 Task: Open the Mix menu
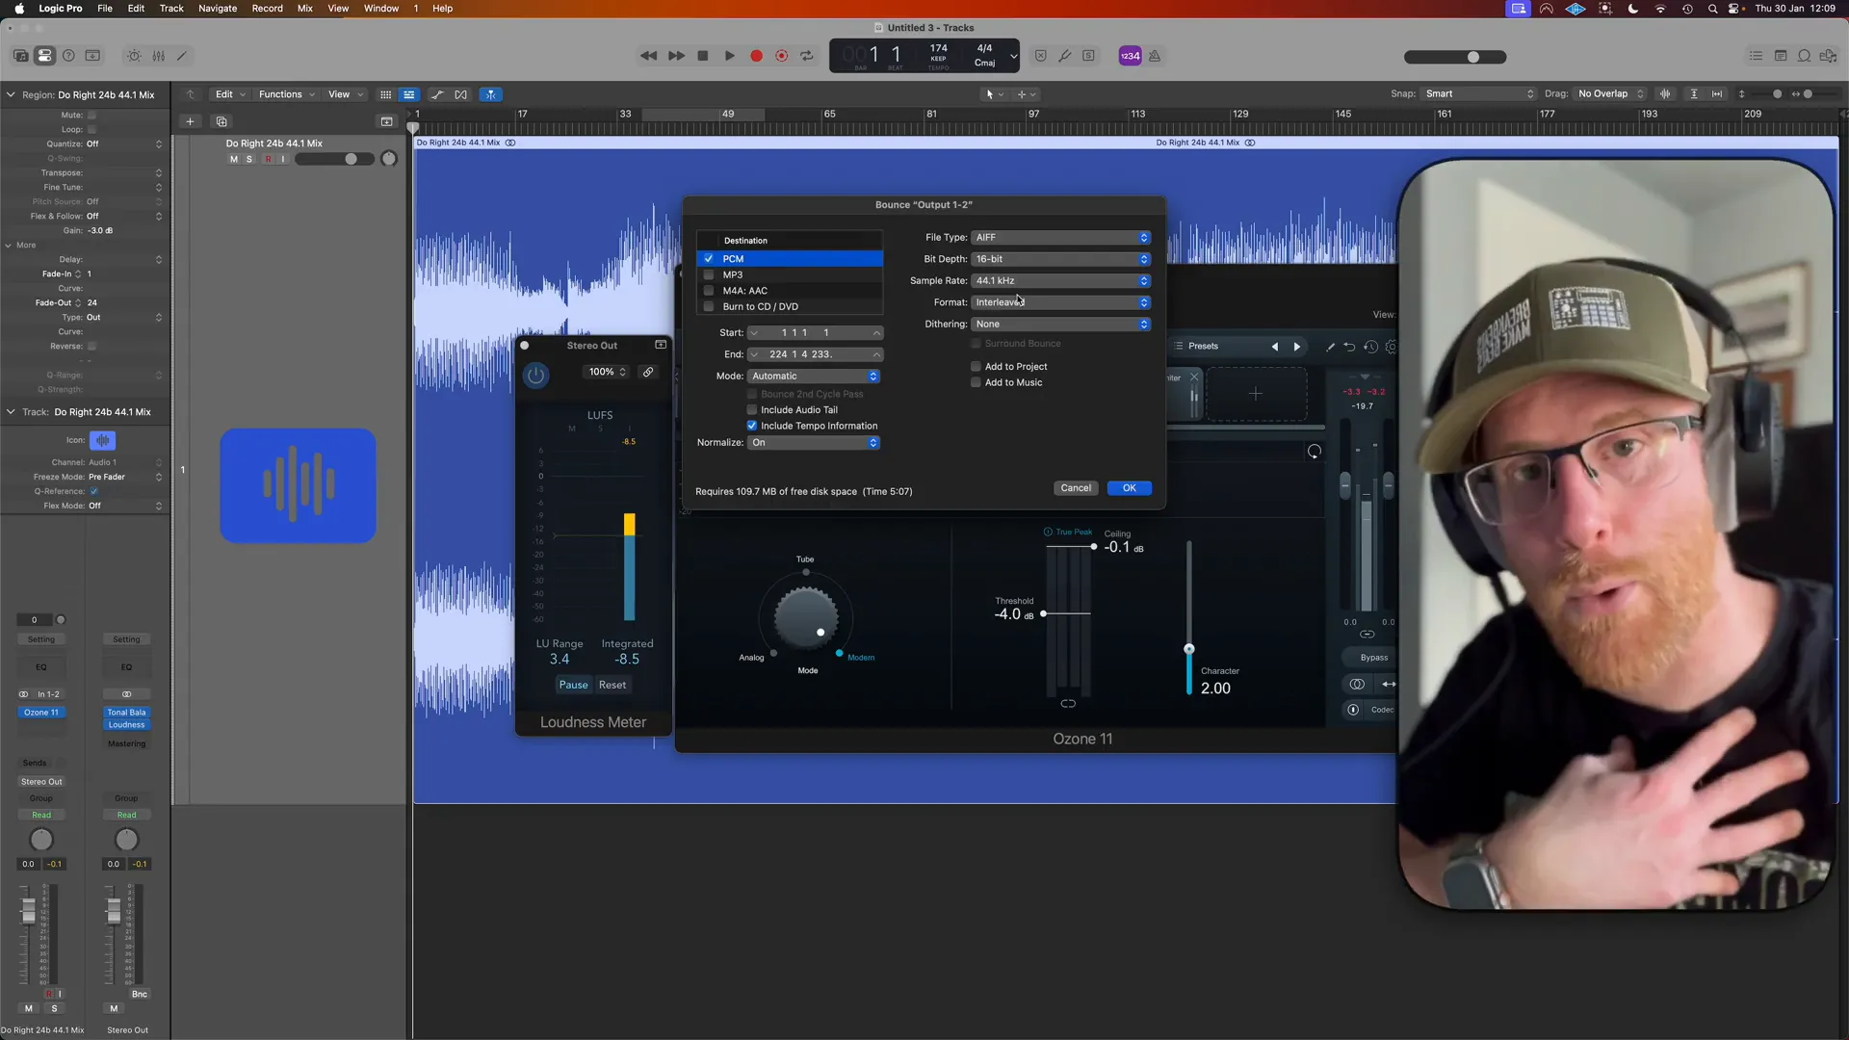305,8
